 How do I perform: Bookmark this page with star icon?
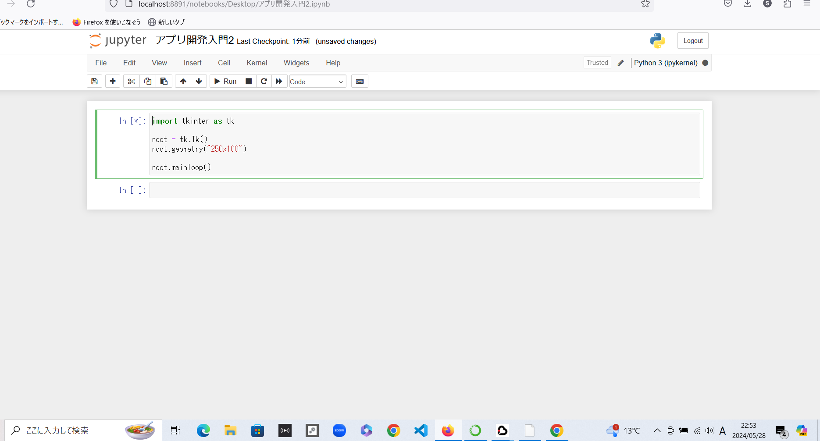point(645,4)
